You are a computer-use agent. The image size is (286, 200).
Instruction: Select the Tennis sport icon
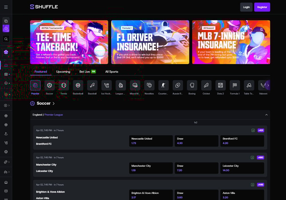pos(64,85)
